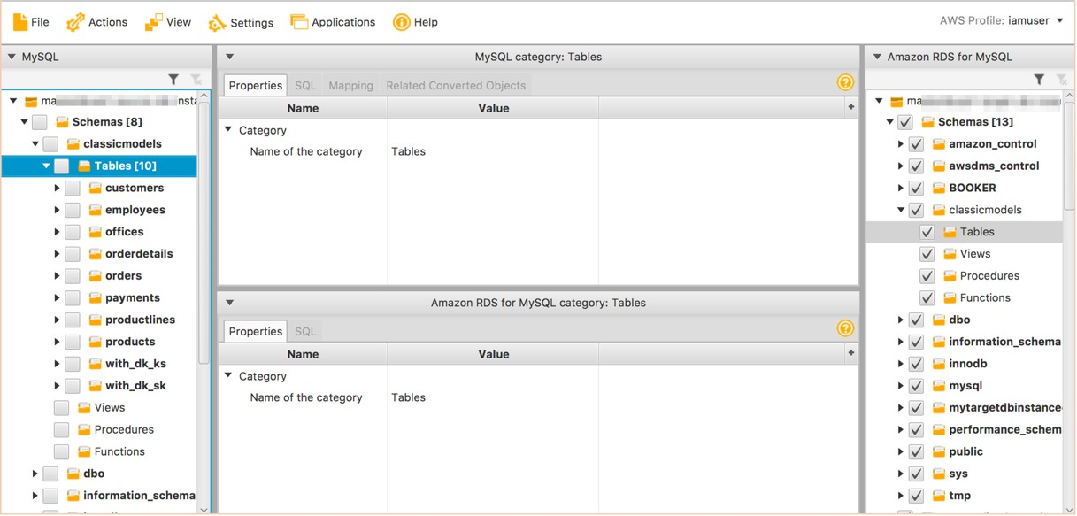This screenshot has height=516, width=1077.
Task: Click the plus icon on the upper Properties grid
Action: pyautogui.click(x=850, y=107)
